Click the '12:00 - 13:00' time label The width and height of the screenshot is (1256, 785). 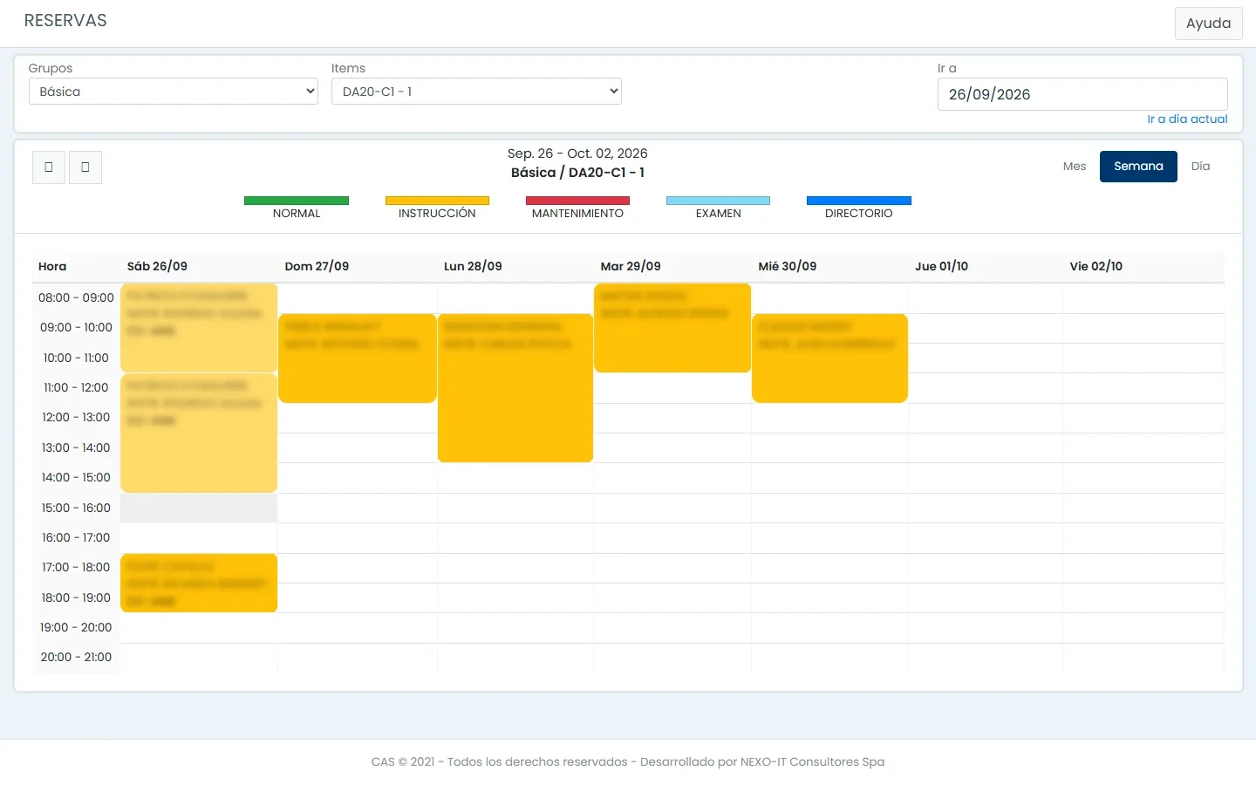click(x=76, y=418)
